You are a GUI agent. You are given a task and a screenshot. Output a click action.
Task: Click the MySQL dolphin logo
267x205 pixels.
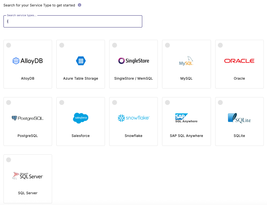[x=186, y=61]
